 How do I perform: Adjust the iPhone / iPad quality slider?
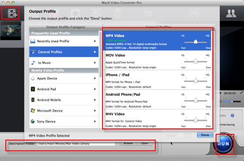click(196, 81)
